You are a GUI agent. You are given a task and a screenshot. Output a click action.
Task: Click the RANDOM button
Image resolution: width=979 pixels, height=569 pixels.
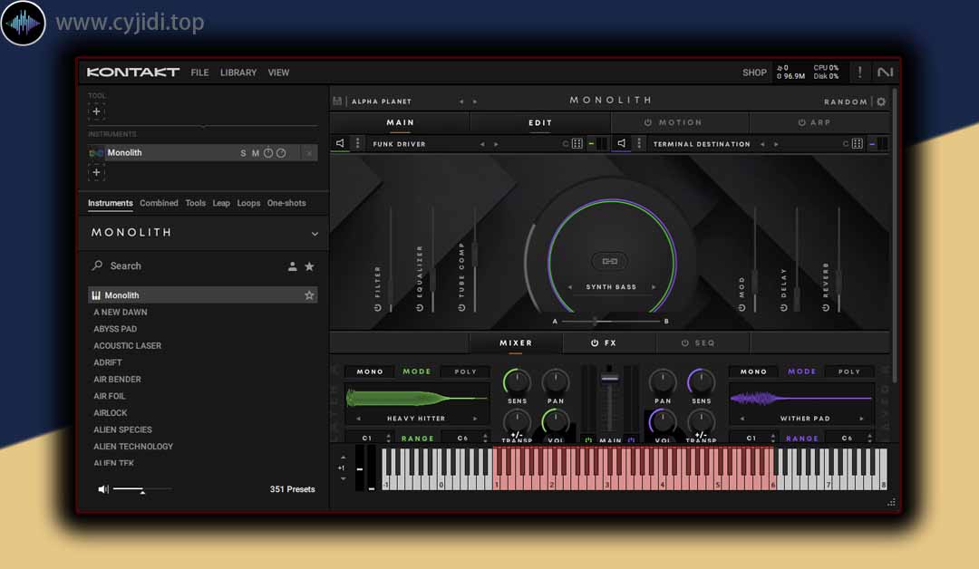pyautogui.click(x=846, y=101)
